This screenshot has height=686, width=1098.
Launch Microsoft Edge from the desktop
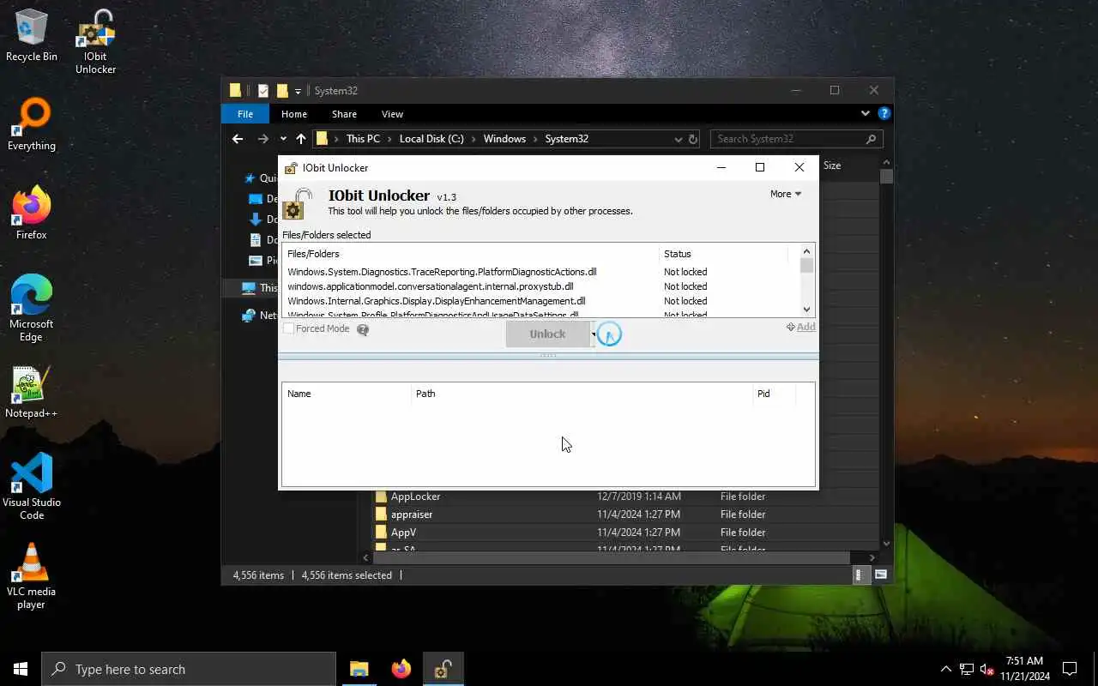(32, 309)
